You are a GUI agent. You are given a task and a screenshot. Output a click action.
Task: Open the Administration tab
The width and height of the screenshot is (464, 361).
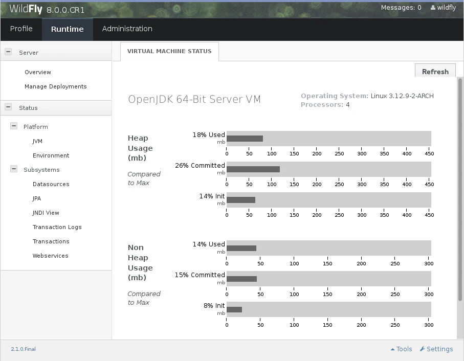coord(127,29)
